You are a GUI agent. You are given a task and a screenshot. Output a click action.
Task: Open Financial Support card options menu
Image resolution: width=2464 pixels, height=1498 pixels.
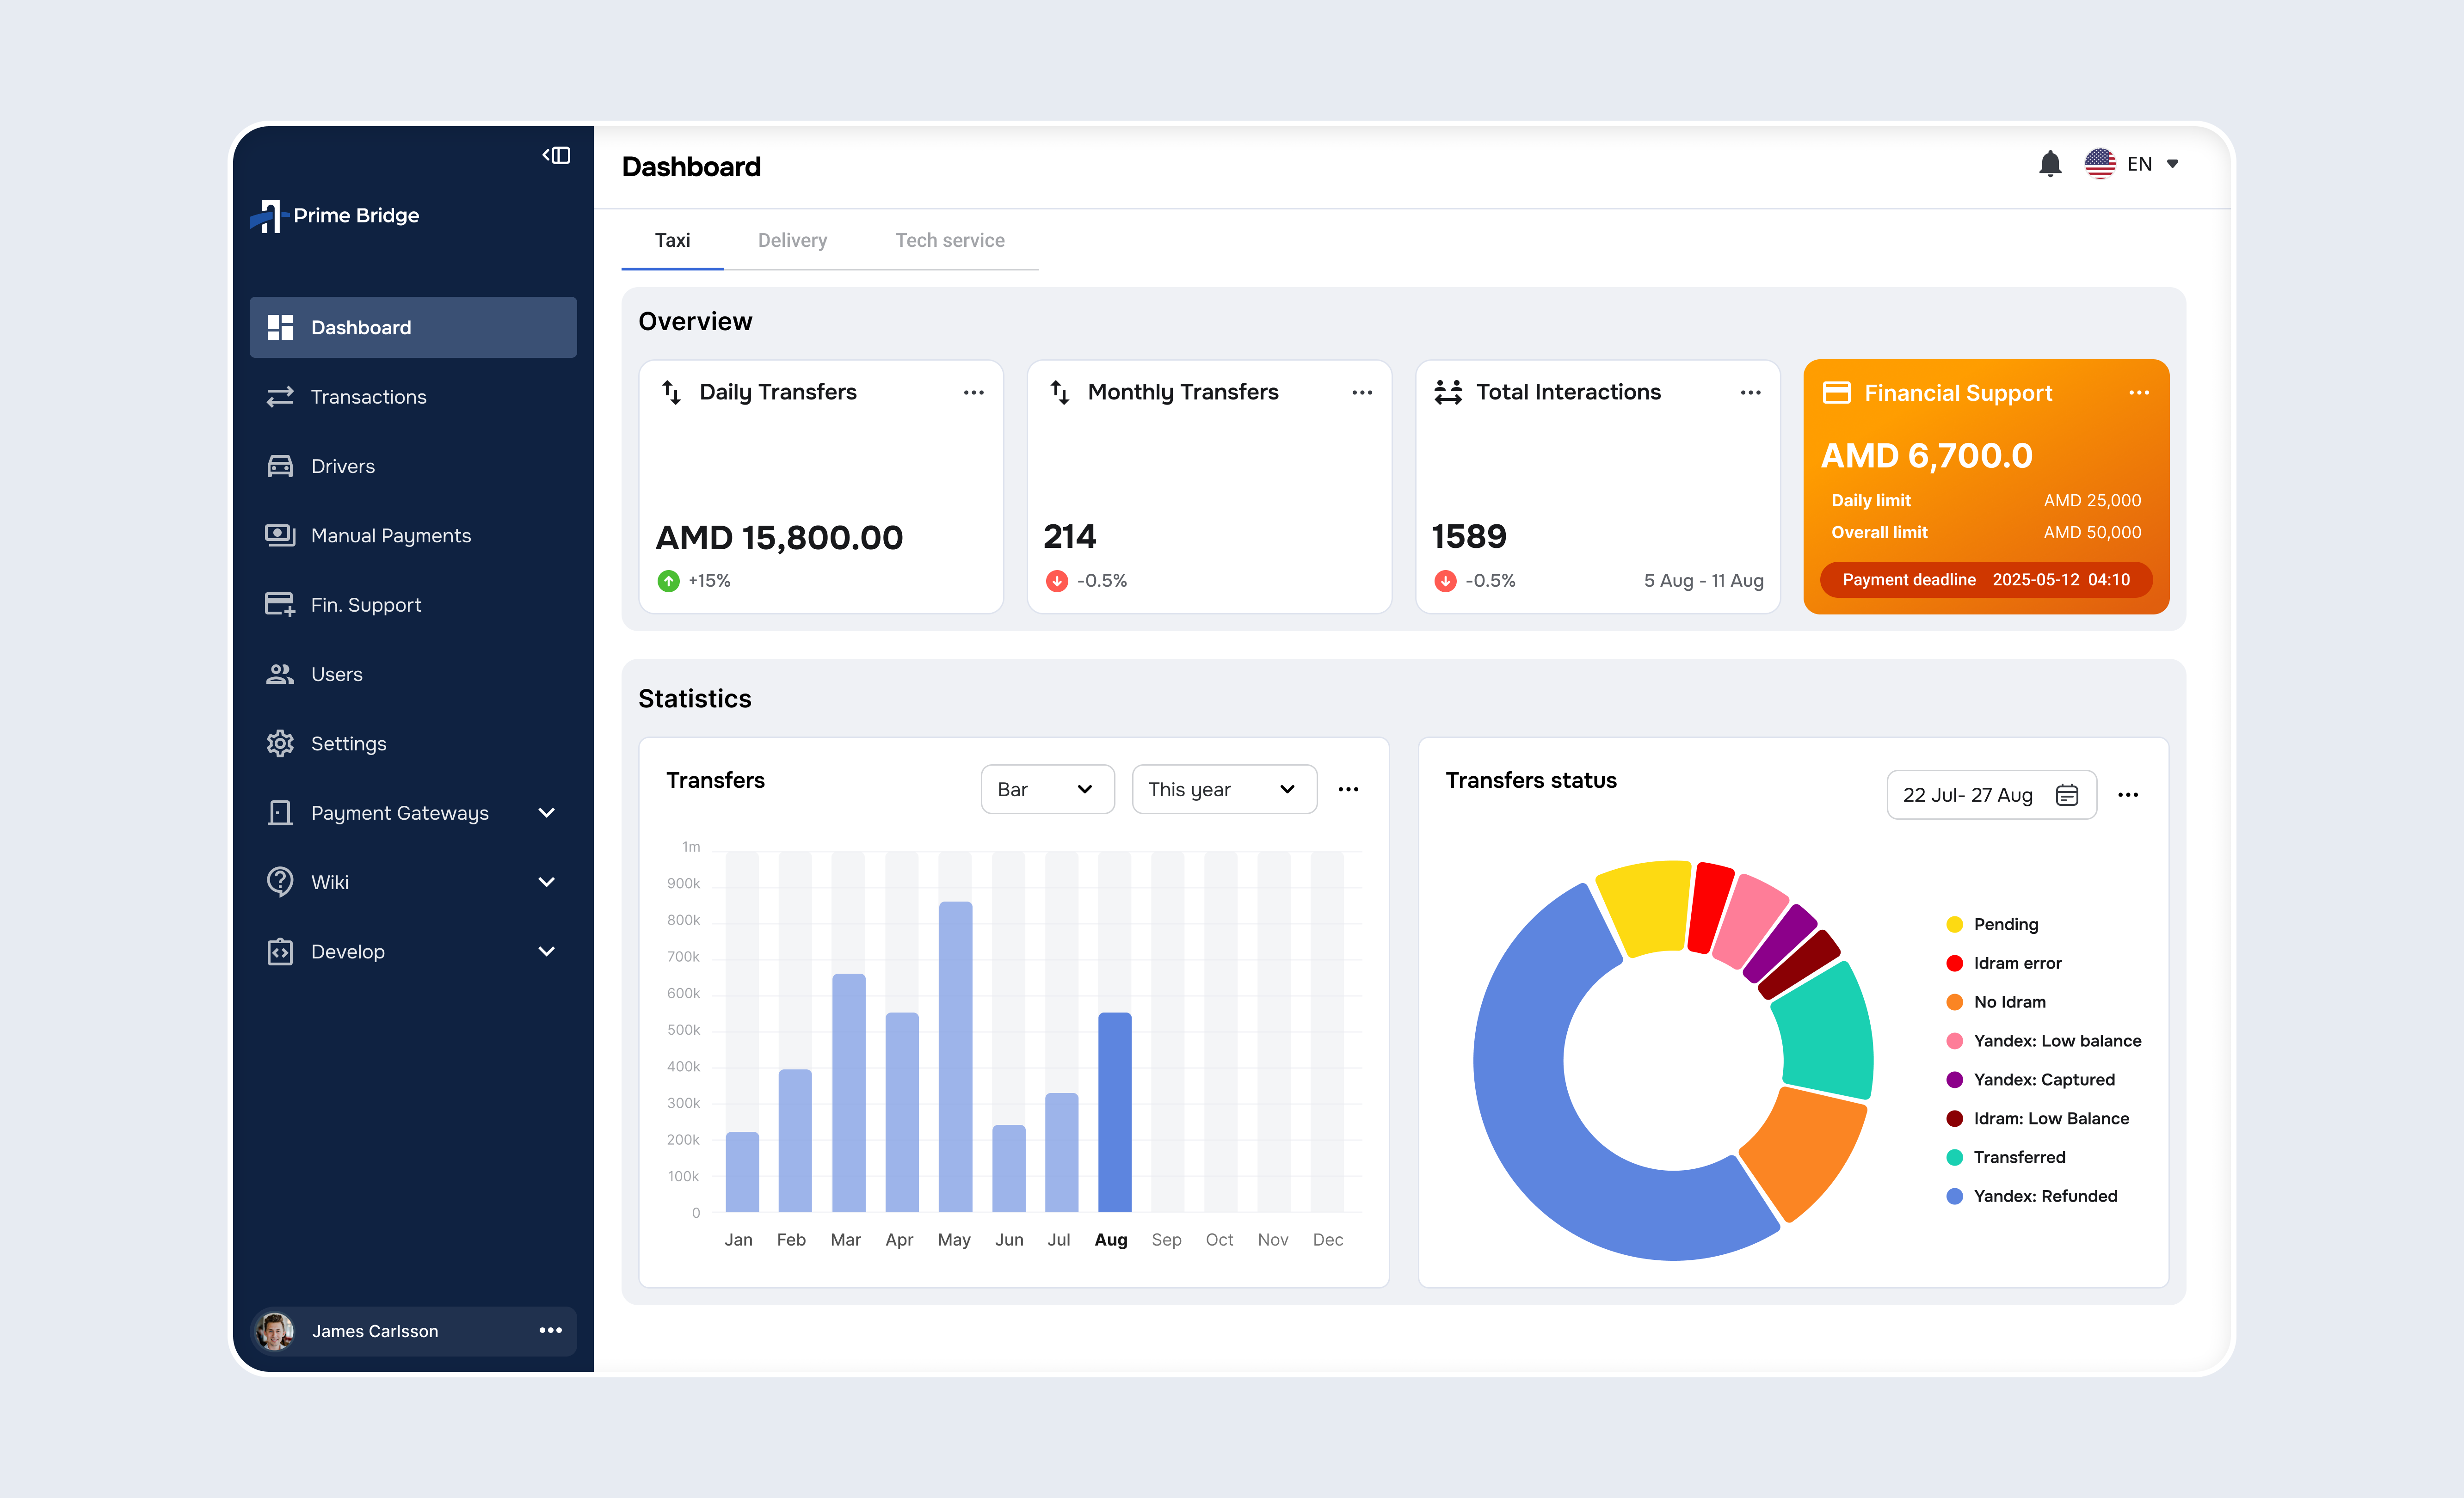click(2139, 393)
